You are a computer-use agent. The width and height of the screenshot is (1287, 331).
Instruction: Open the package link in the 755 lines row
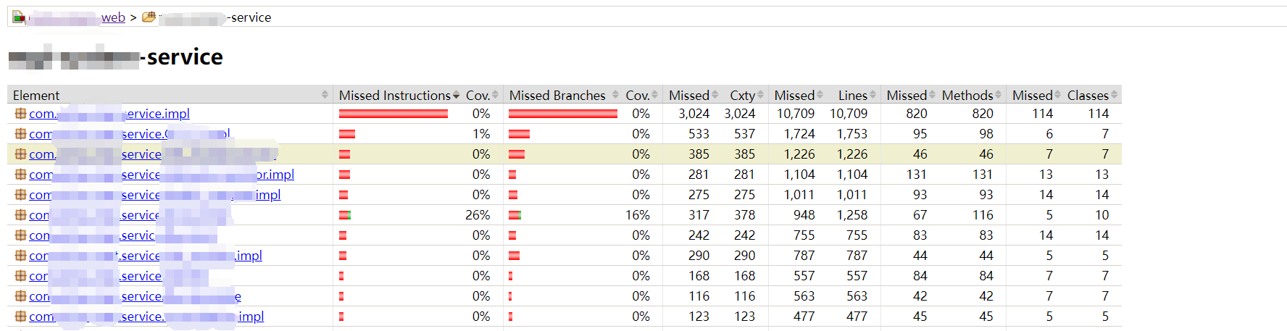[123, 235]
